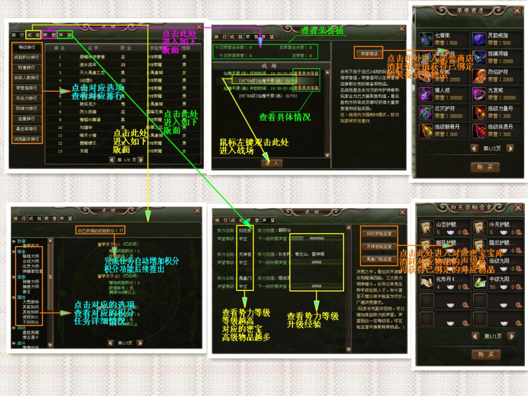Open 排行 tab in ranking window

pyautogui.click(x=18, y=35)
